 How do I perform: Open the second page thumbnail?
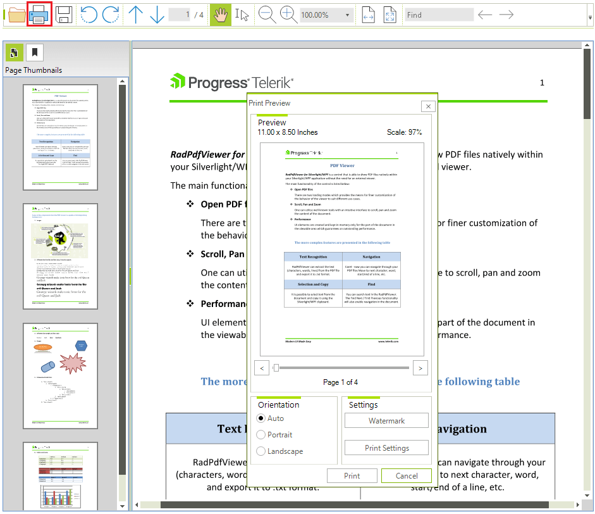60,256
